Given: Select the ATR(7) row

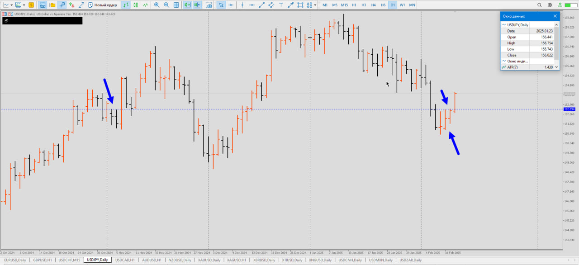Looking at the screenshot, I should (527, 67).
